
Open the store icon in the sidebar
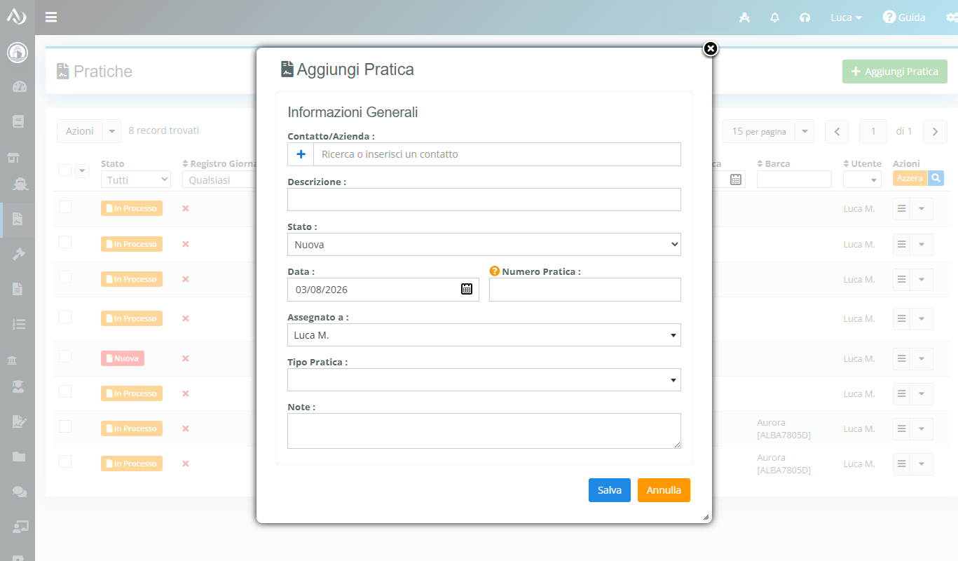[x=13, y=158]
